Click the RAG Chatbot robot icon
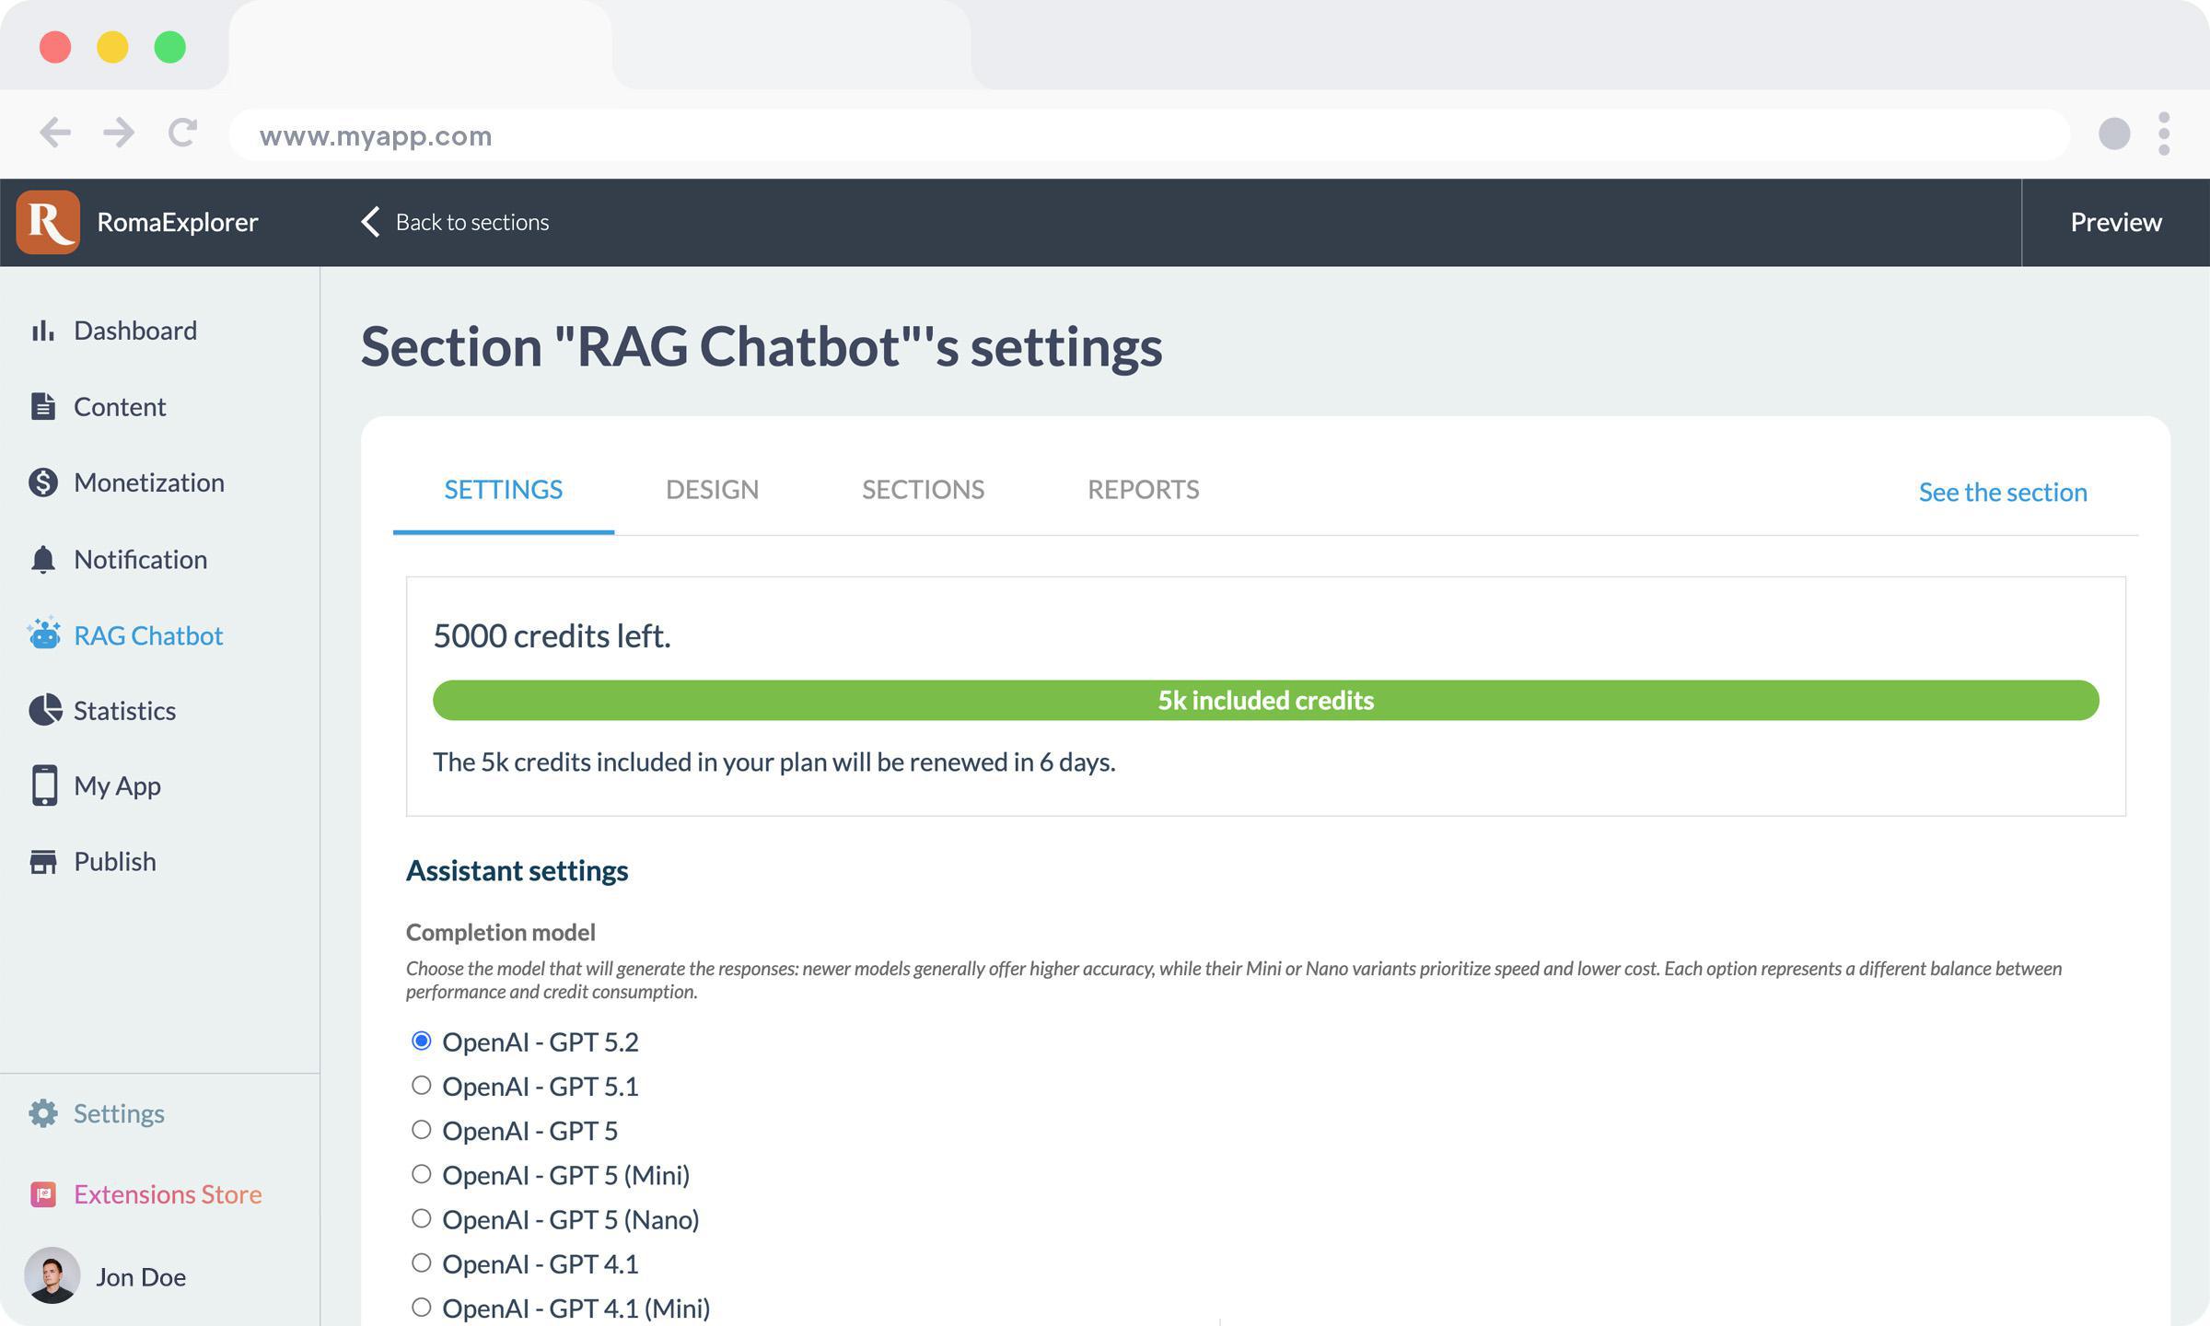Viewport: 2210px width, 1326px height. point(43,634)
